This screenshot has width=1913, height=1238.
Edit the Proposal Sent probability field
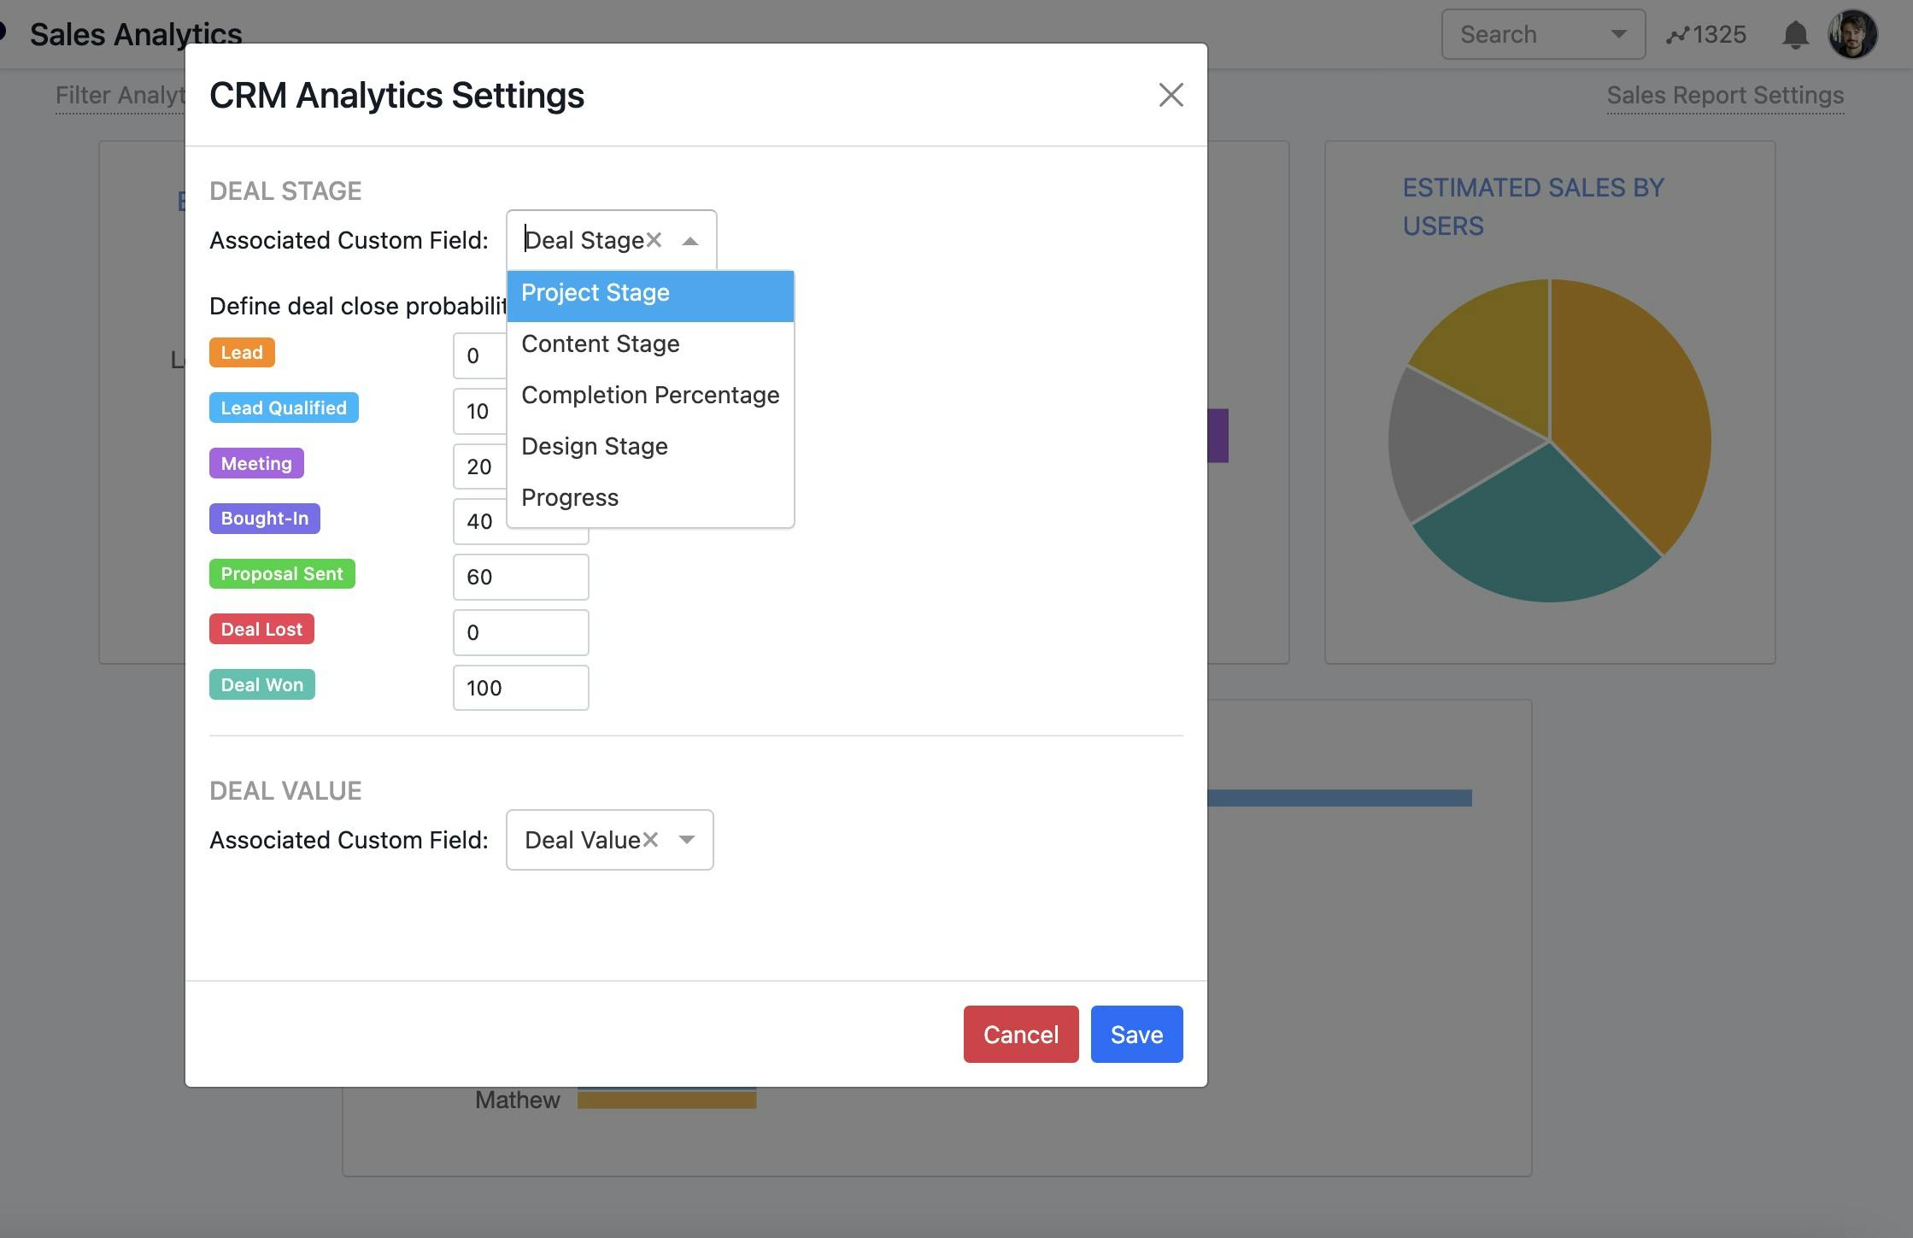pos(520,576)
